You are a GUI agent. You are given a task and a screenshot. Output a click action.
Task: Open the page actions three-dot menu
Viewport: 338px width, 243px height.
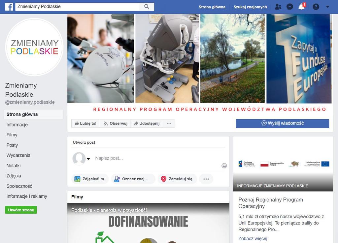click(169, 123)
